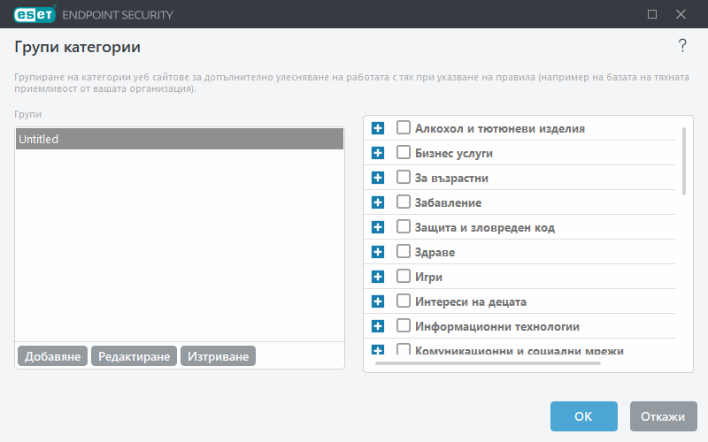Check the Игри category checkbox

tap(404, 277)
